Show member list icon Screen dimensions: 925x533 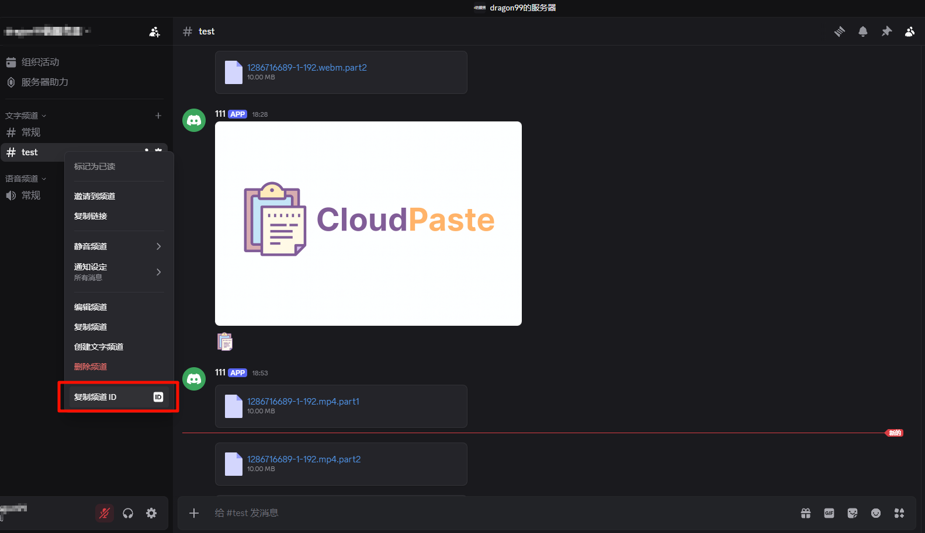coord(910,32)
